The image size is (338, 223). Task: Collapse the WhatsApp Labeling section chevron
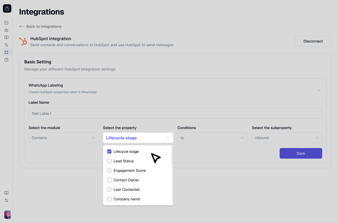pos(319,90)
